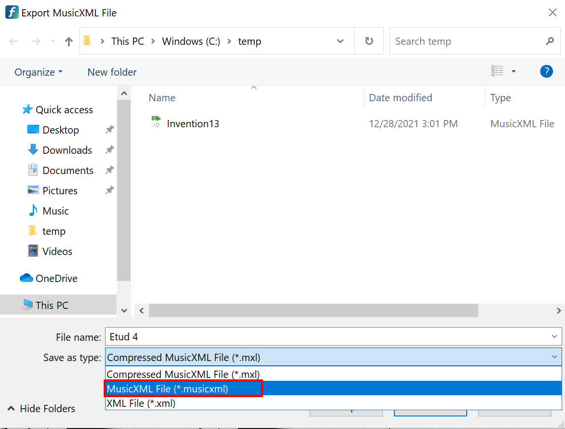Screen dimensions: 565x429
Task: Select the Music library in sidebar
Action: tap(55, 211)
